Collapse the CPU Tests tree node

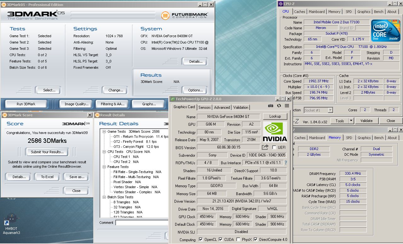point(104,152)
